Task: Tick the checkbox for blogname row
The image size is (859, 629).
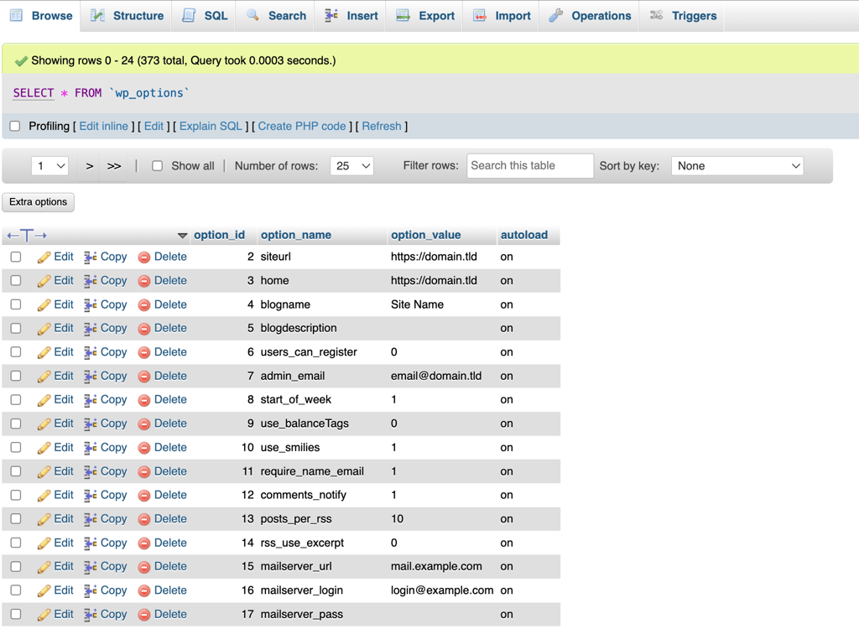Action: coord(16,304)
